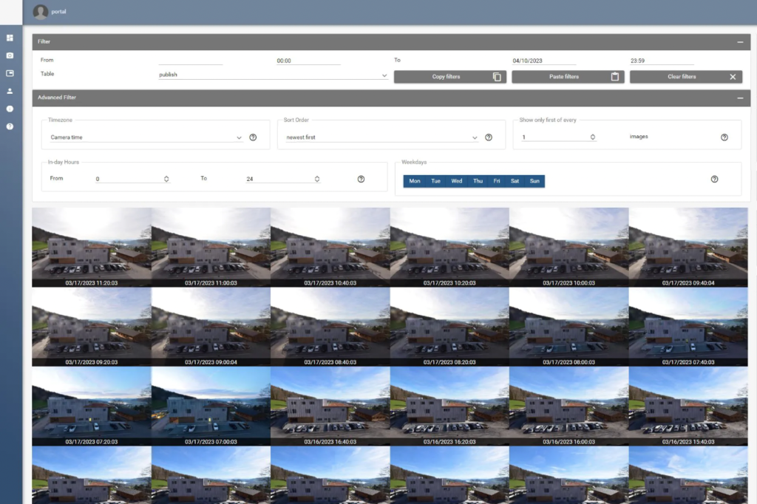Viewport: 757px width, 504px height.
Task: Toggle the Sat weekday filter
Action: coord(515,181)
